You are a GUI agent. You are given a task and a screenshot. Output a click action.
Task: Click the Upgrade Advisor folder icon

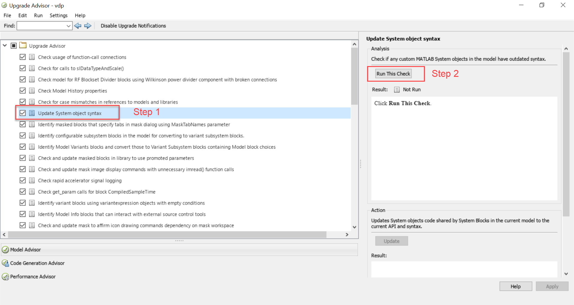(x=23, y=45)
